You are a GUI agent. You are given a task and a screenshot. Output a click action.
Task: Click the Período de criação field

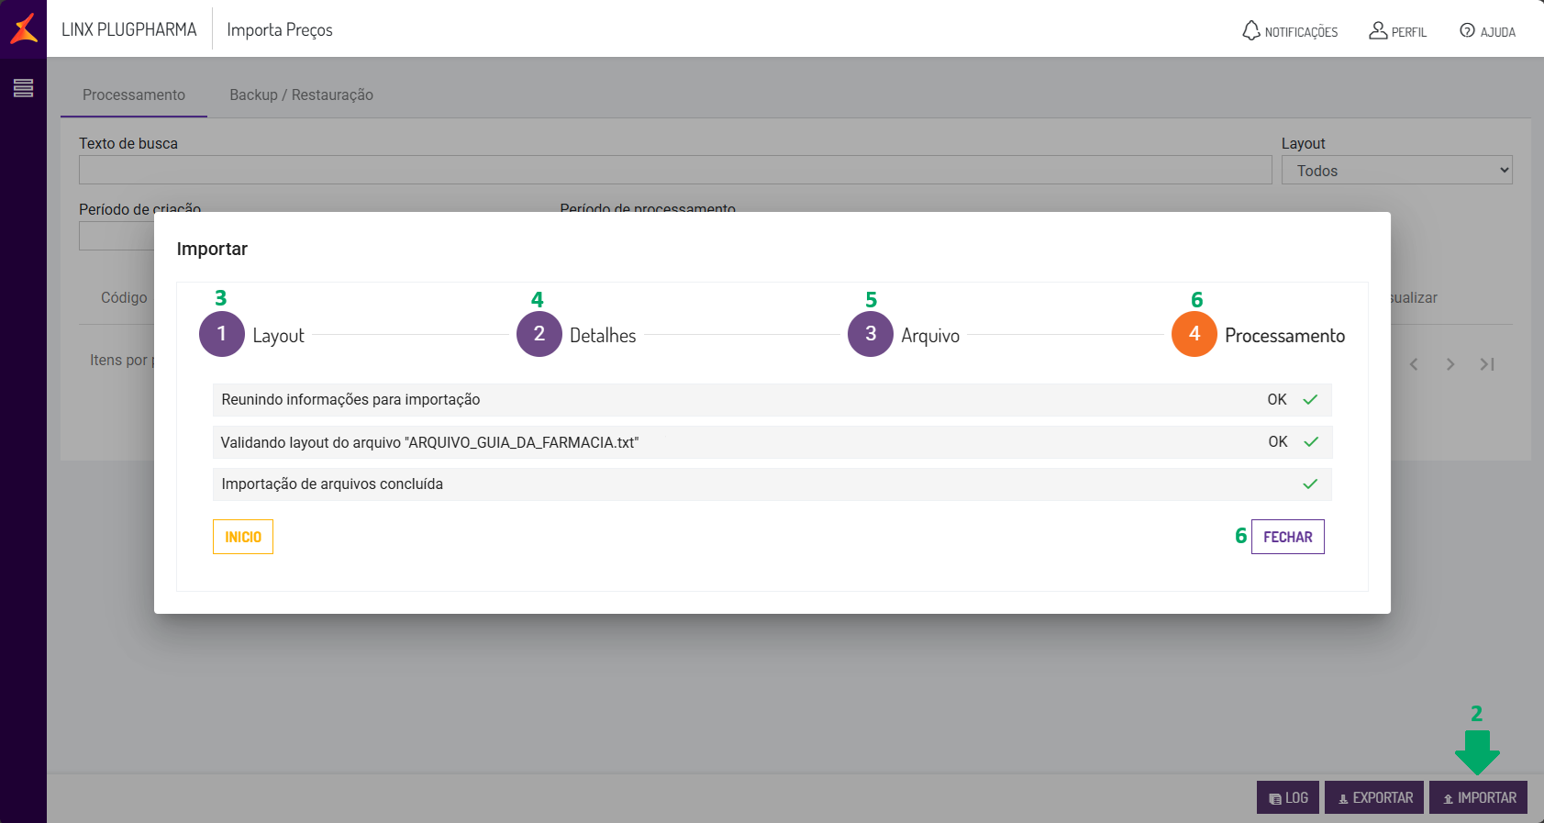point(117,236)
